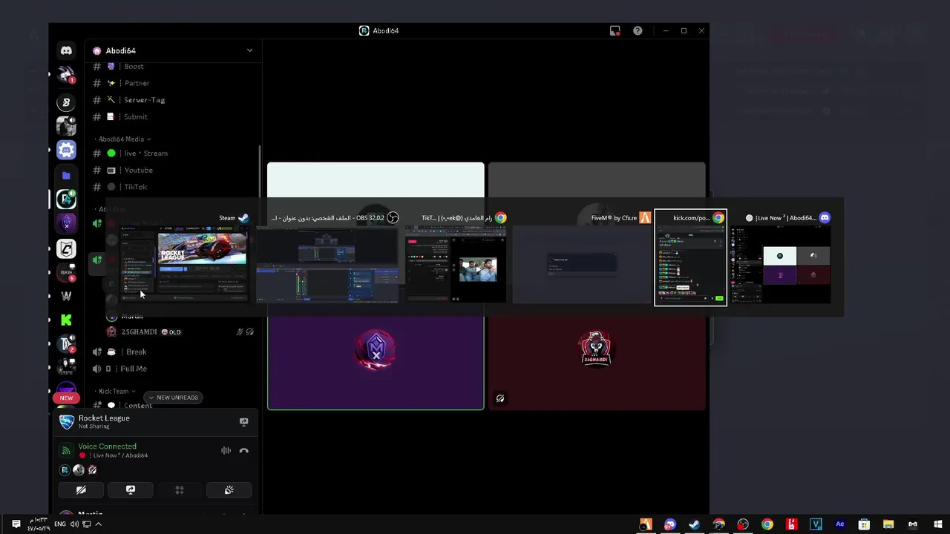This screenshot has height=534, width=950.
Task: Toggle noise suppression waveform icon
Action: tap(226, 450)
